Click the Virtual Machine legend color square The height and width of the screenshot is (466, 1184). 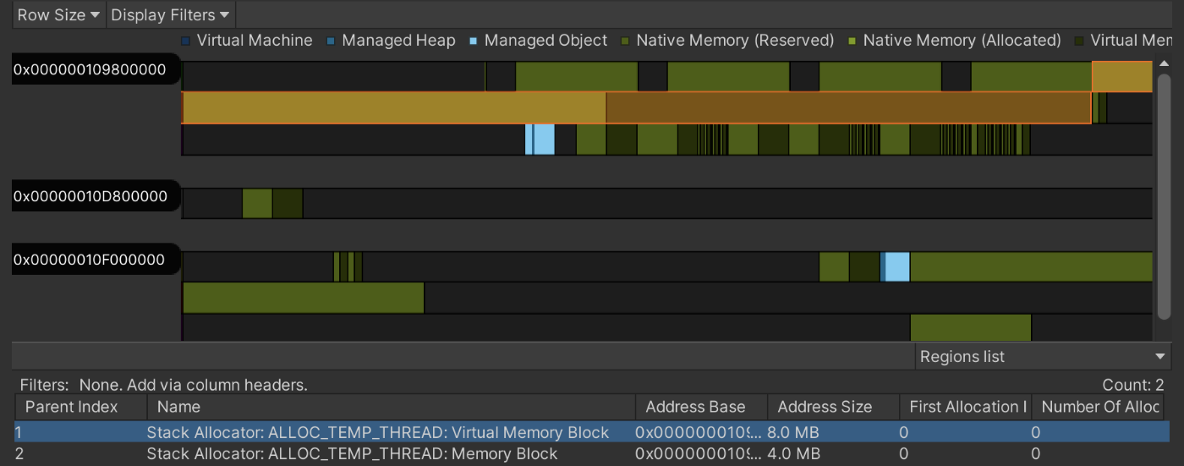click(186, 41)
